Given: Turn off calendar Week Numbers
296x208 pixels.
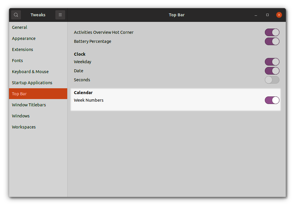Looking at the screenshot, I should pyautogui.click(x=272, y=100).
